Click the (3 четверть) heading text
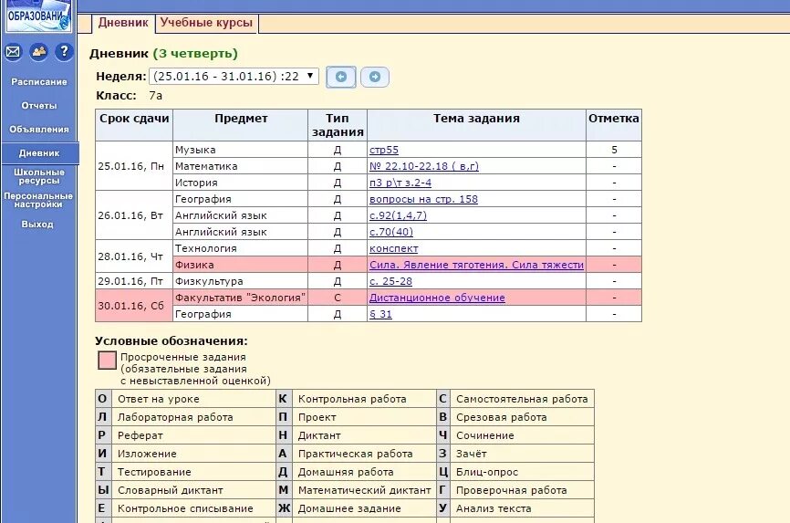Screen dimensions: 790x523 [195, 54]
